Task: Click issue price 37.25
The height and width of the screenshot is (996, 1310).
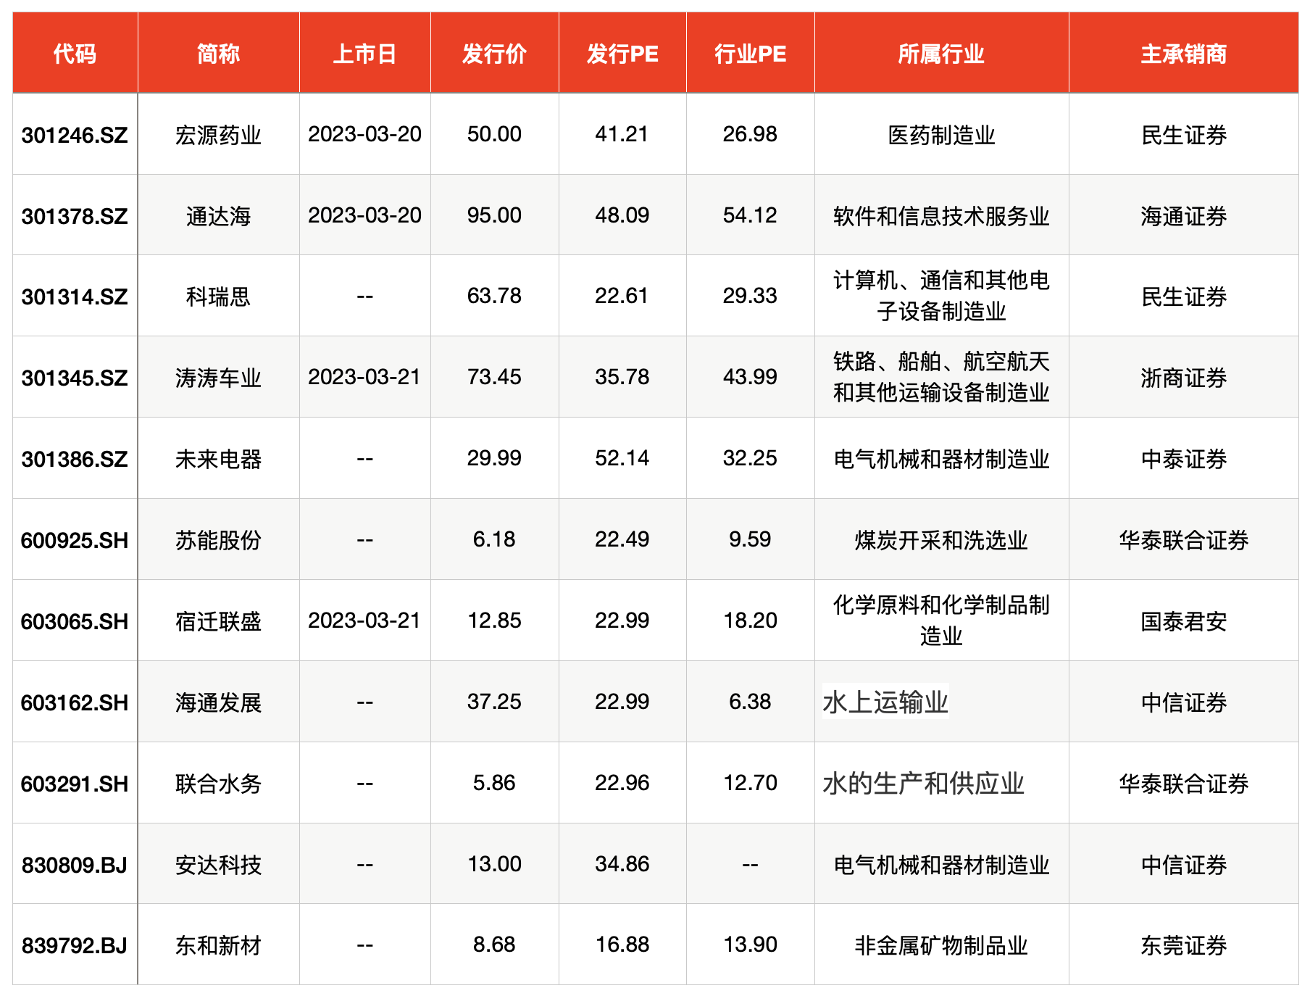Action: click(x=494, y=702)
